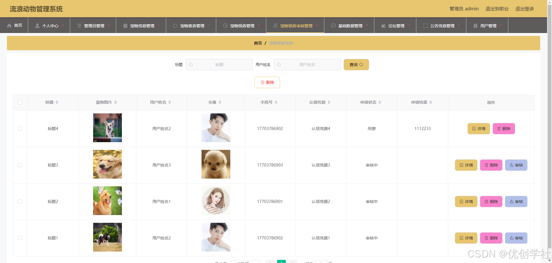Check the row checkbox for 标题4
The height and width of the screenshot is (263, 552).
pyautogui.click(x=20, y=129)
